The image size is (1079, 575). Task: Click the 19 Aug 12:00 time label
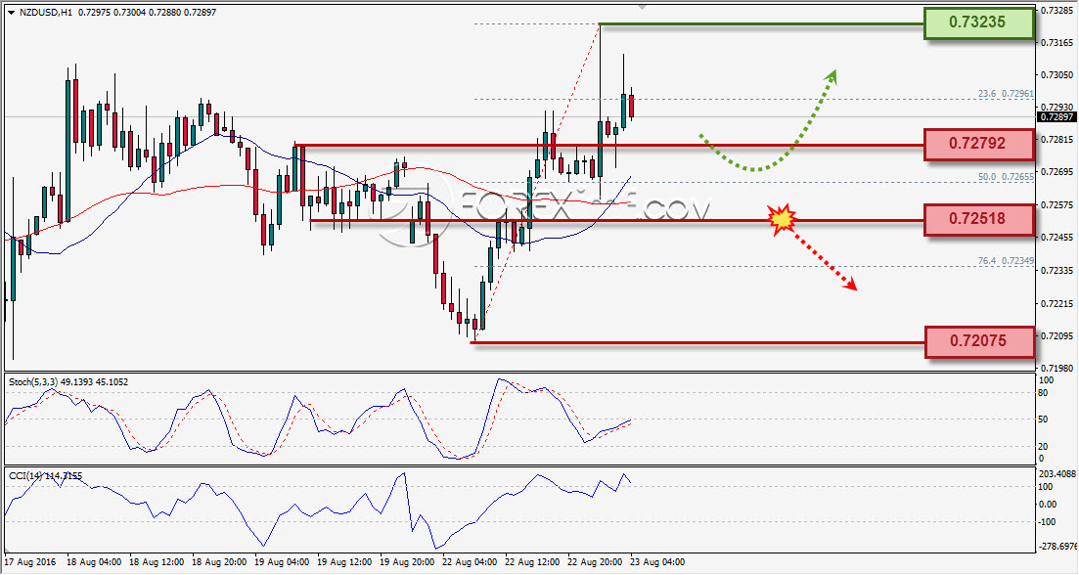tap(344, 562)
